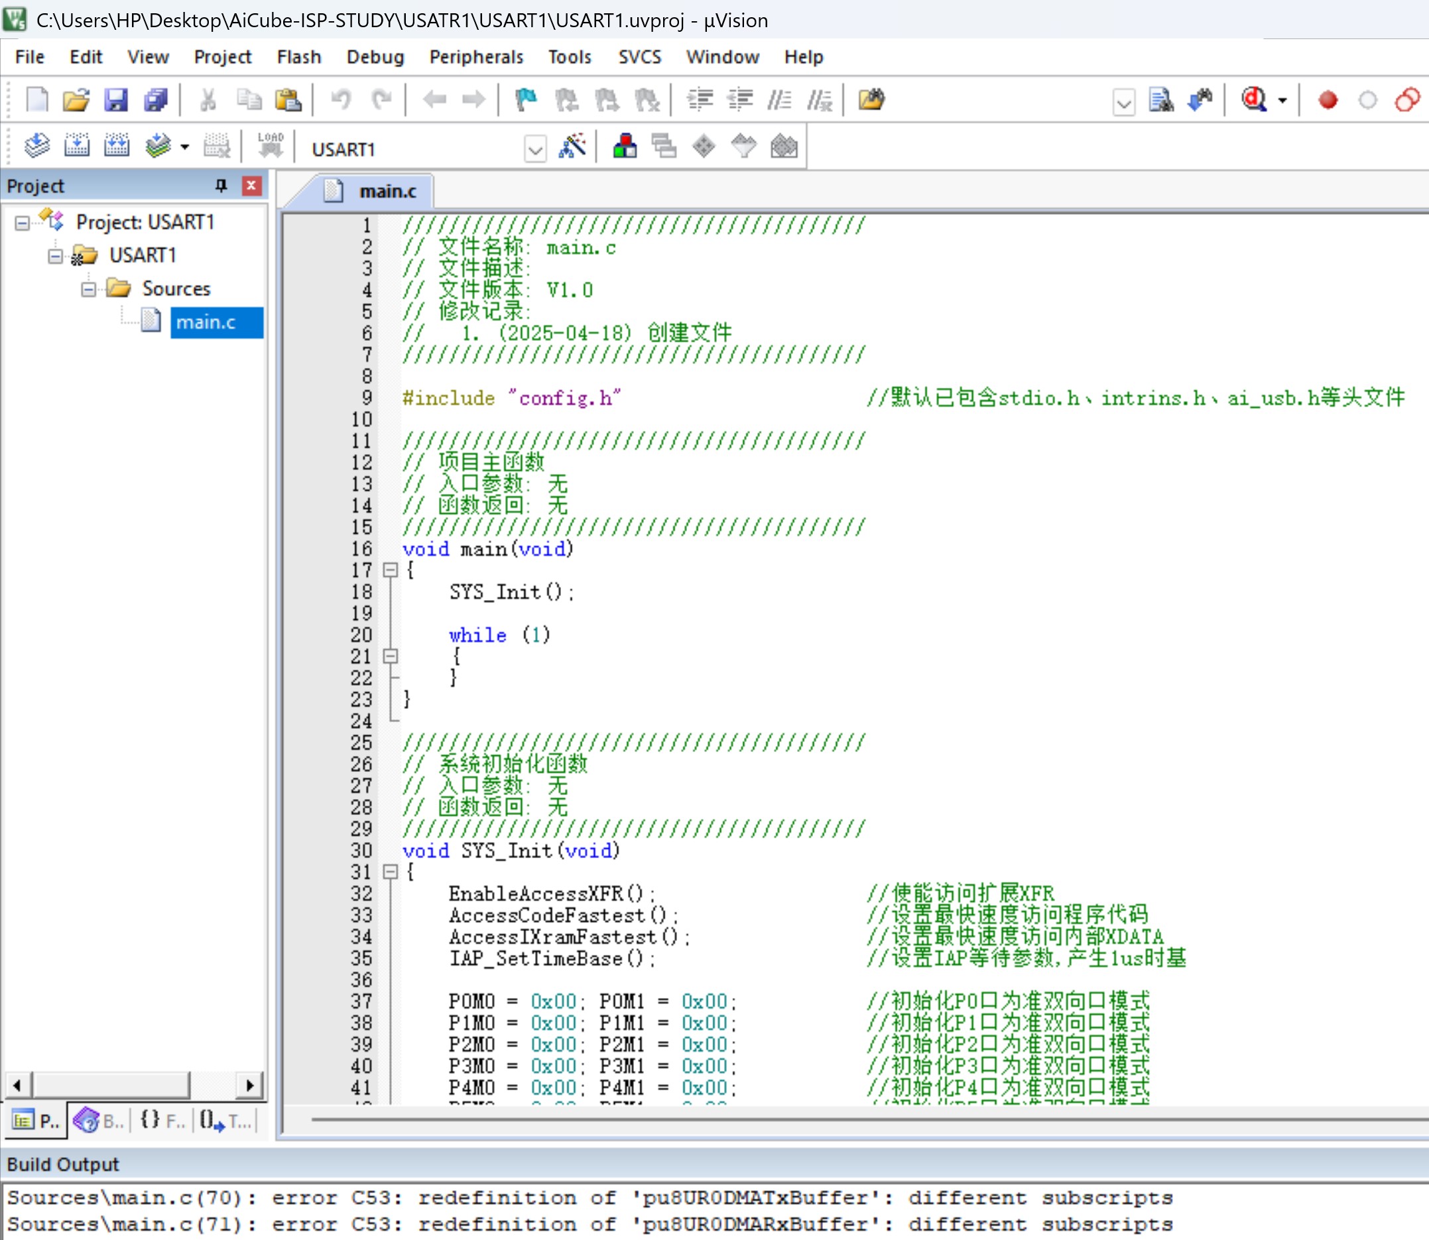This screenshot has width=1429, height=1240.
Task: Open Options for Target wand icon
Action: point(572,146)
